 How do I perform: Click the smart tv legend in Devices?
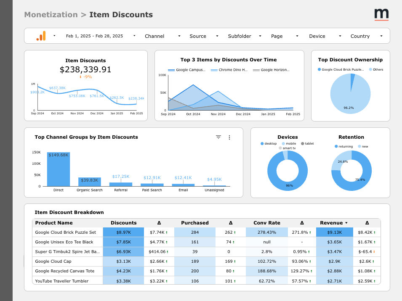point(288,148)
